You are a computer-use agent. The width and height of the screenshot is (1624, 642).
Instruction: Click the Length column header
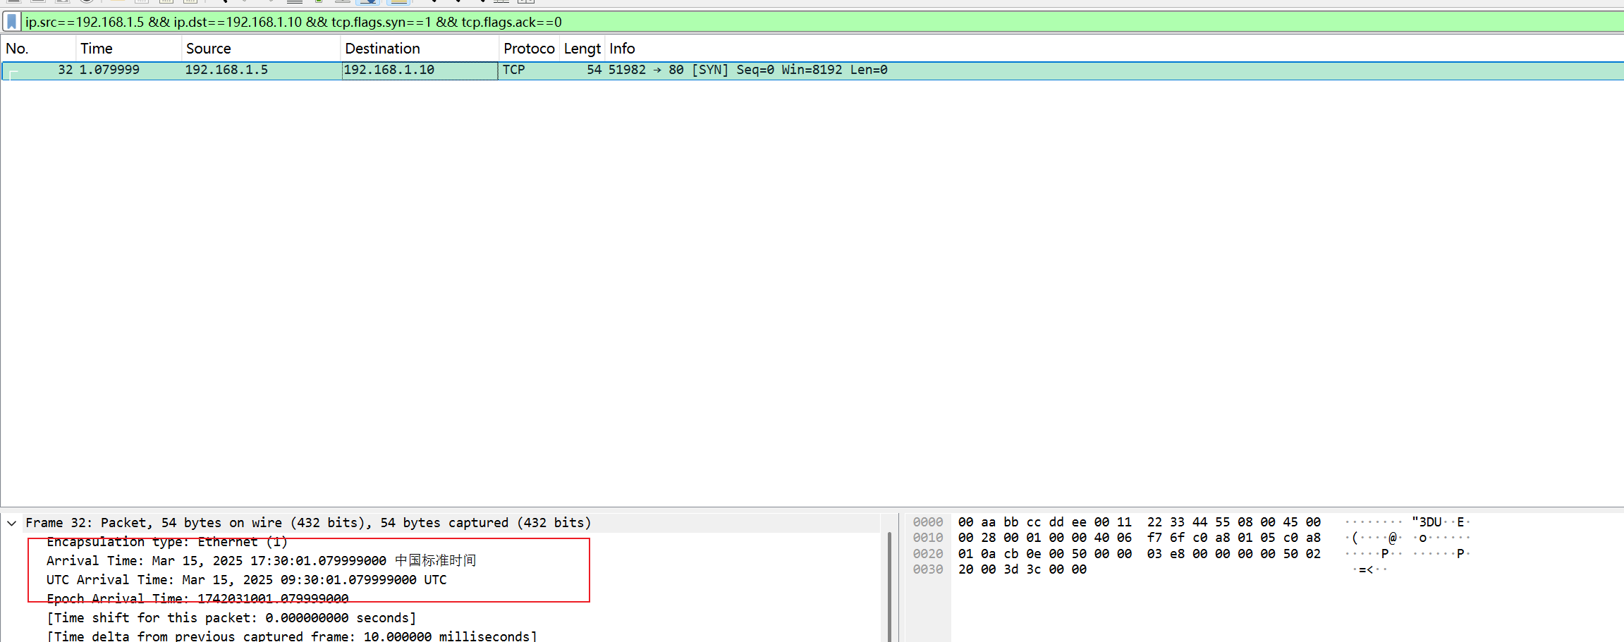582,49
